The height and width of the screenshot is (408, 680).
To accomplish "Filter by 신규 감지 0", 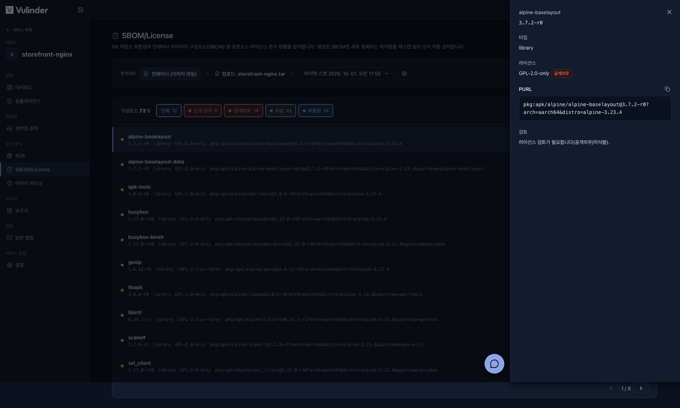I will (203, 111).
